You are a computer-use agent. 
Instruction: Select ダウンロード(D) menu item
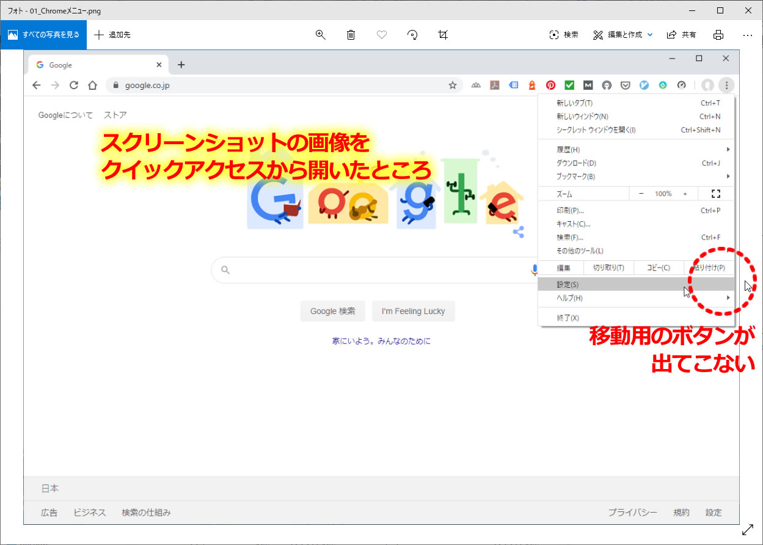(x=637, y=163)
